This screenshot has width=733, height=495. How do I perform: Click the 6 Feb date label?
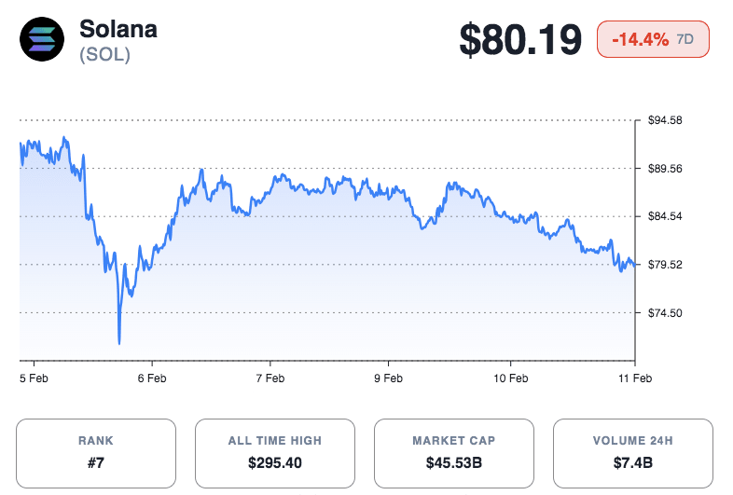[x=151, y=378]
